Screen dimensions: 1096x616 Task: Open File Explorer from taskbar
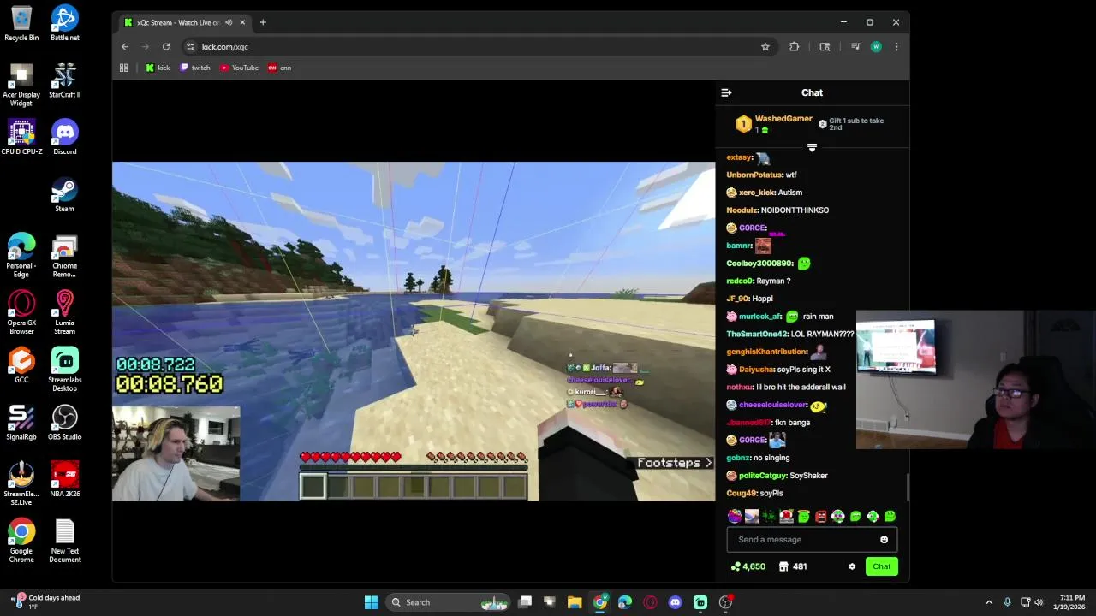[x=575, y=602]
